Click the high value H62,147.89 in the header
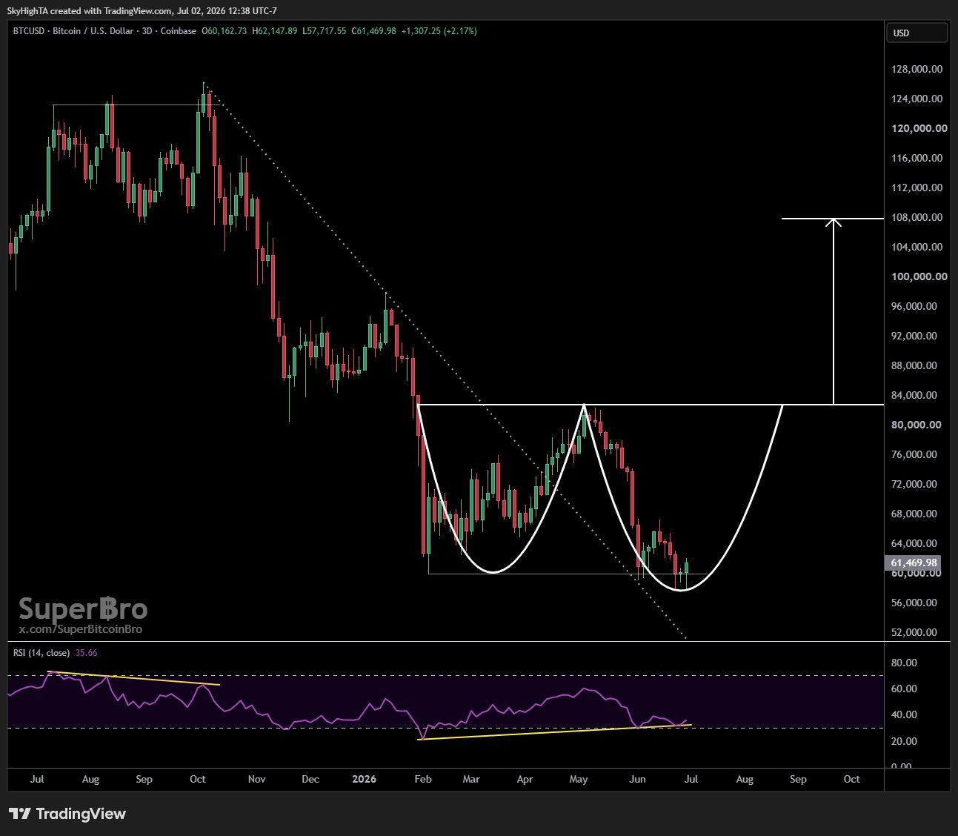Screen dimensions: 958x836 point(275,31)
